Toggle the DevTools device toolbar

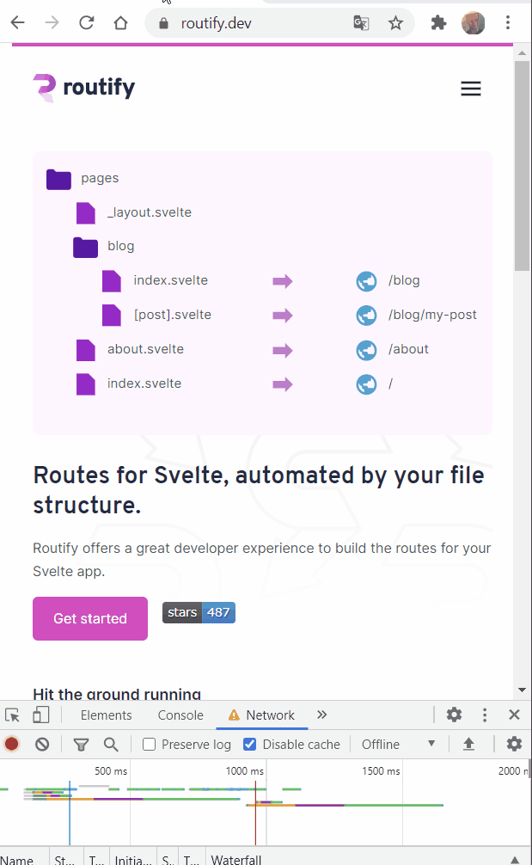(x=40, y=715)
